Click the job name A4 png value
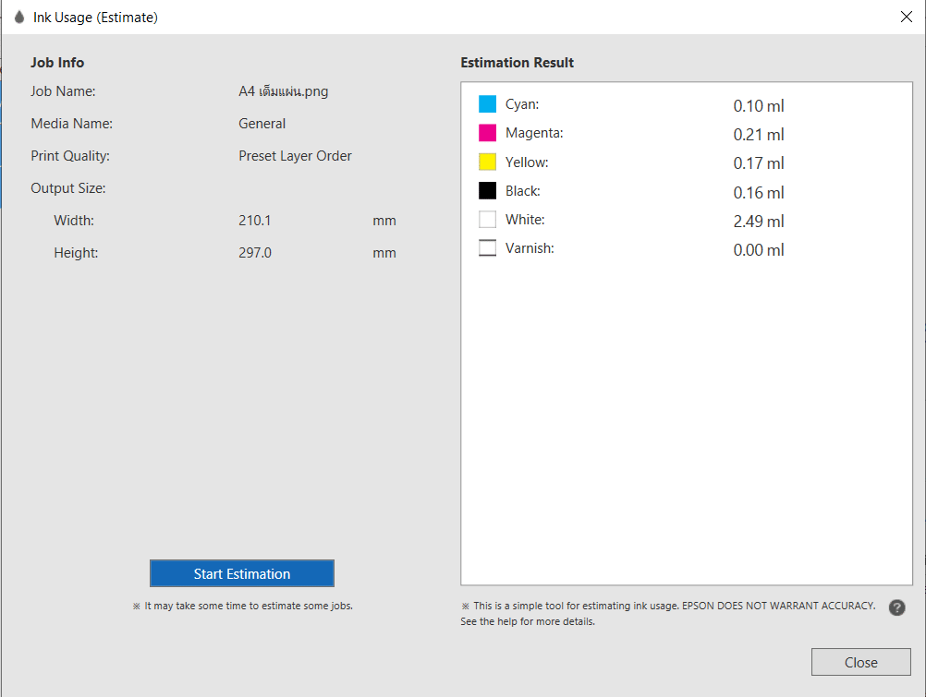 [x=283, y=91]
